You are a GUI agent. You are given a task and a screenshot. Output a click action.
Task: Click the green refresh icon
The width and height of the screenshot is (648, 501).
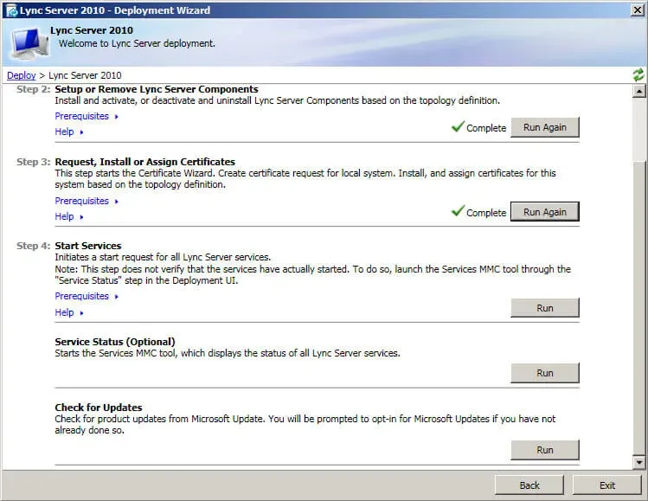click(638, 74)
